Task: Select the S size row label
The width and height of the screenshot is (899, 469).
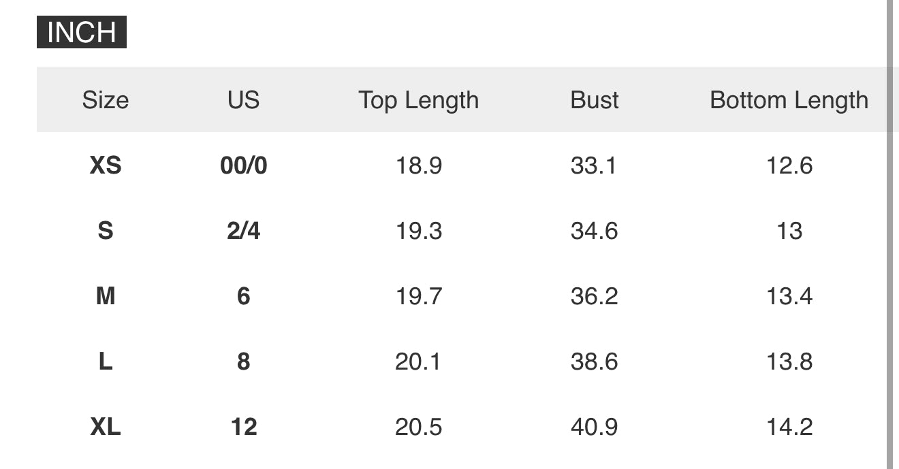Action: tap(106, 231)
